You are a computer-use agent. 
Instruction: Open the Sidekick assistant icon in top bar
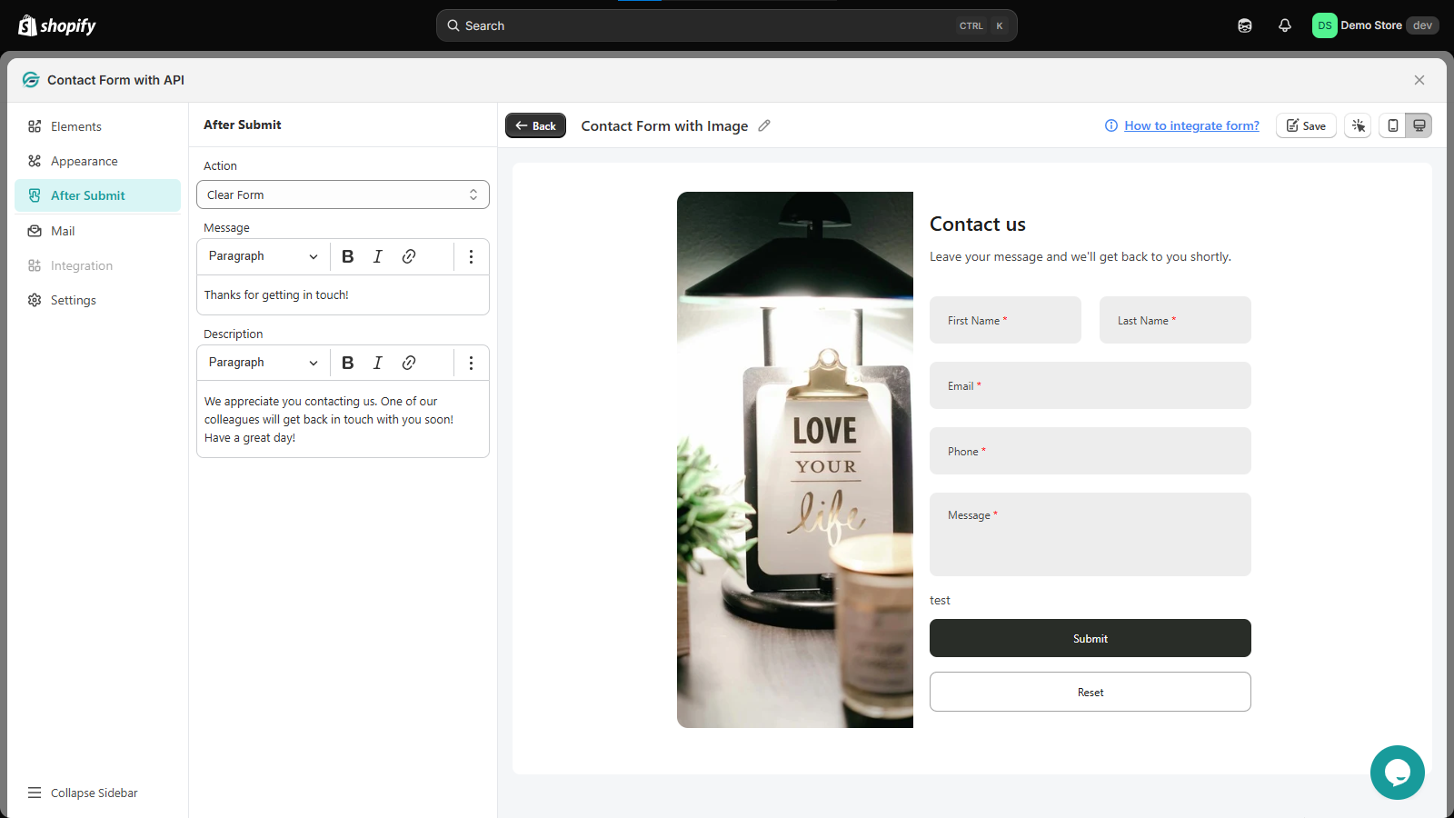click(1245, 25)
